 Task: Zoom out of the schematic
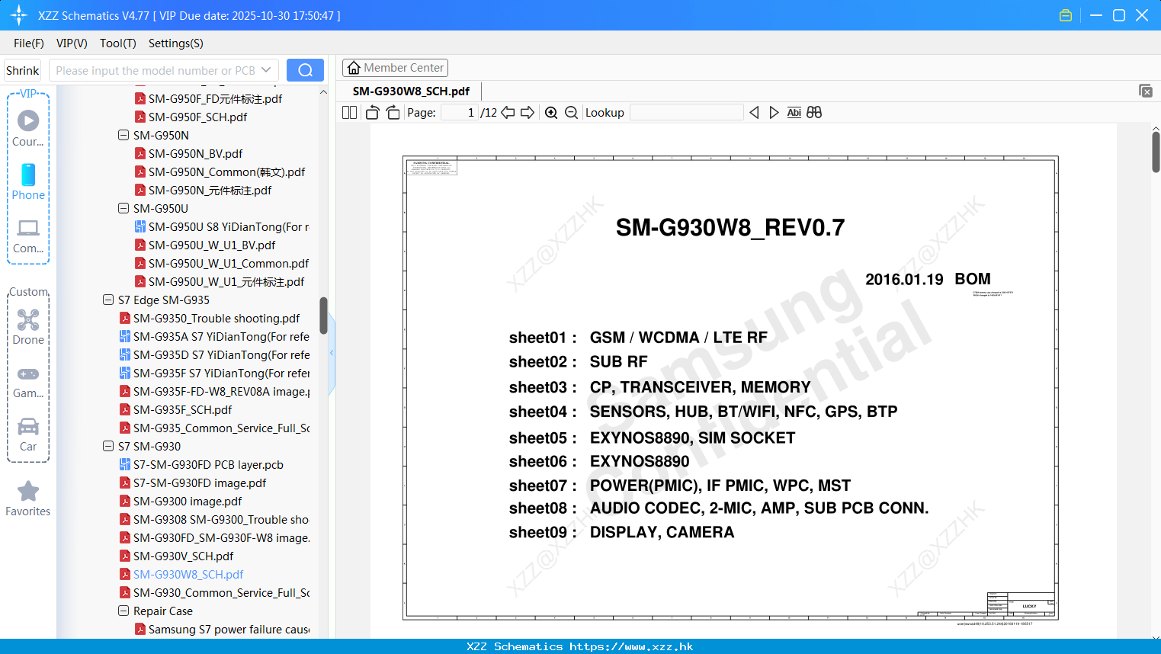pyautogui.click(x=571, y=113)
